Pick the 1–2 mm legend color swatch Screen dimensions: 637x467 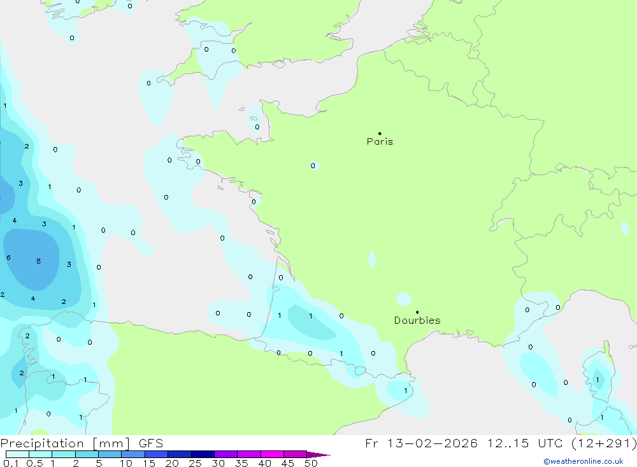pyautogui.click(x=64, y=454)
